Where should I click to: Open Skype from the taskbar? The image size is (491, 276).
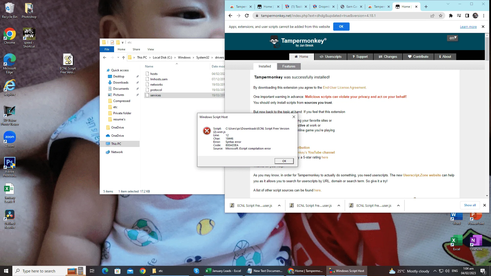pyautogui.click(x=196, y=271)
